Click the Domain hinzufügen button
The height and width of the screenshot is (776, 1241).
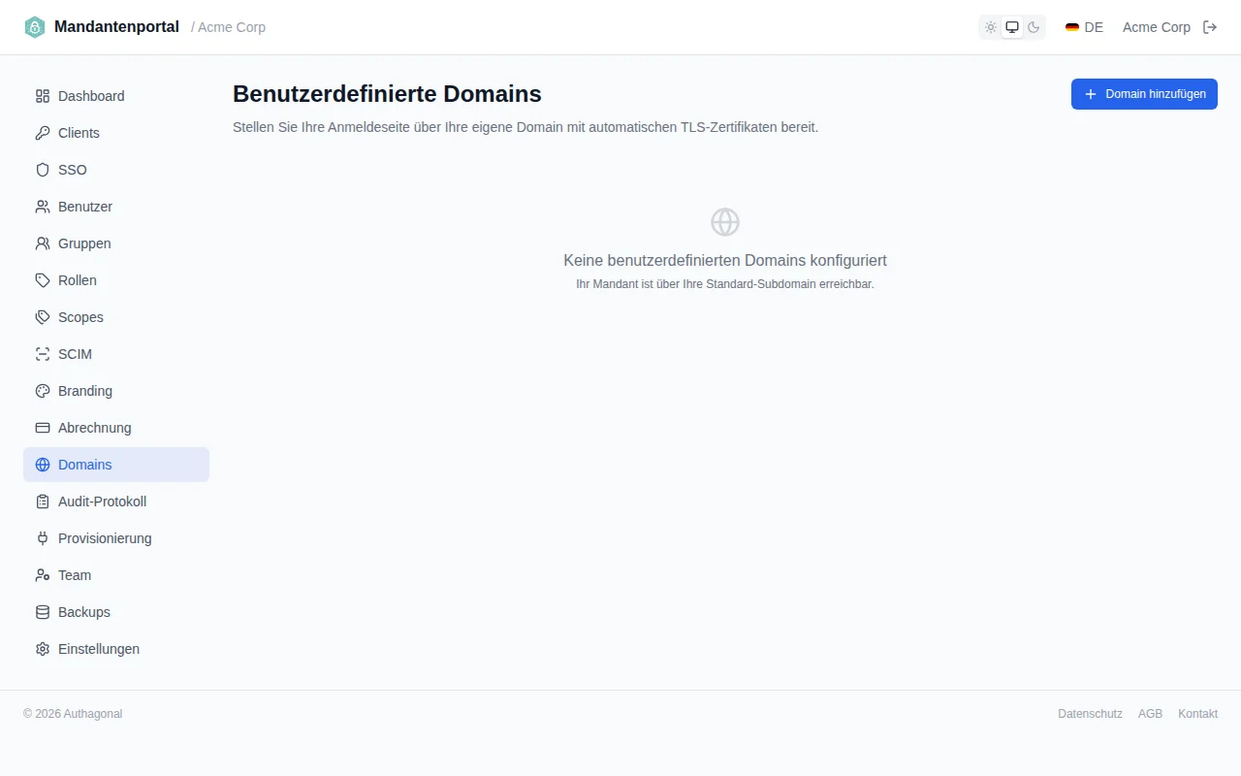[1144, 94]
